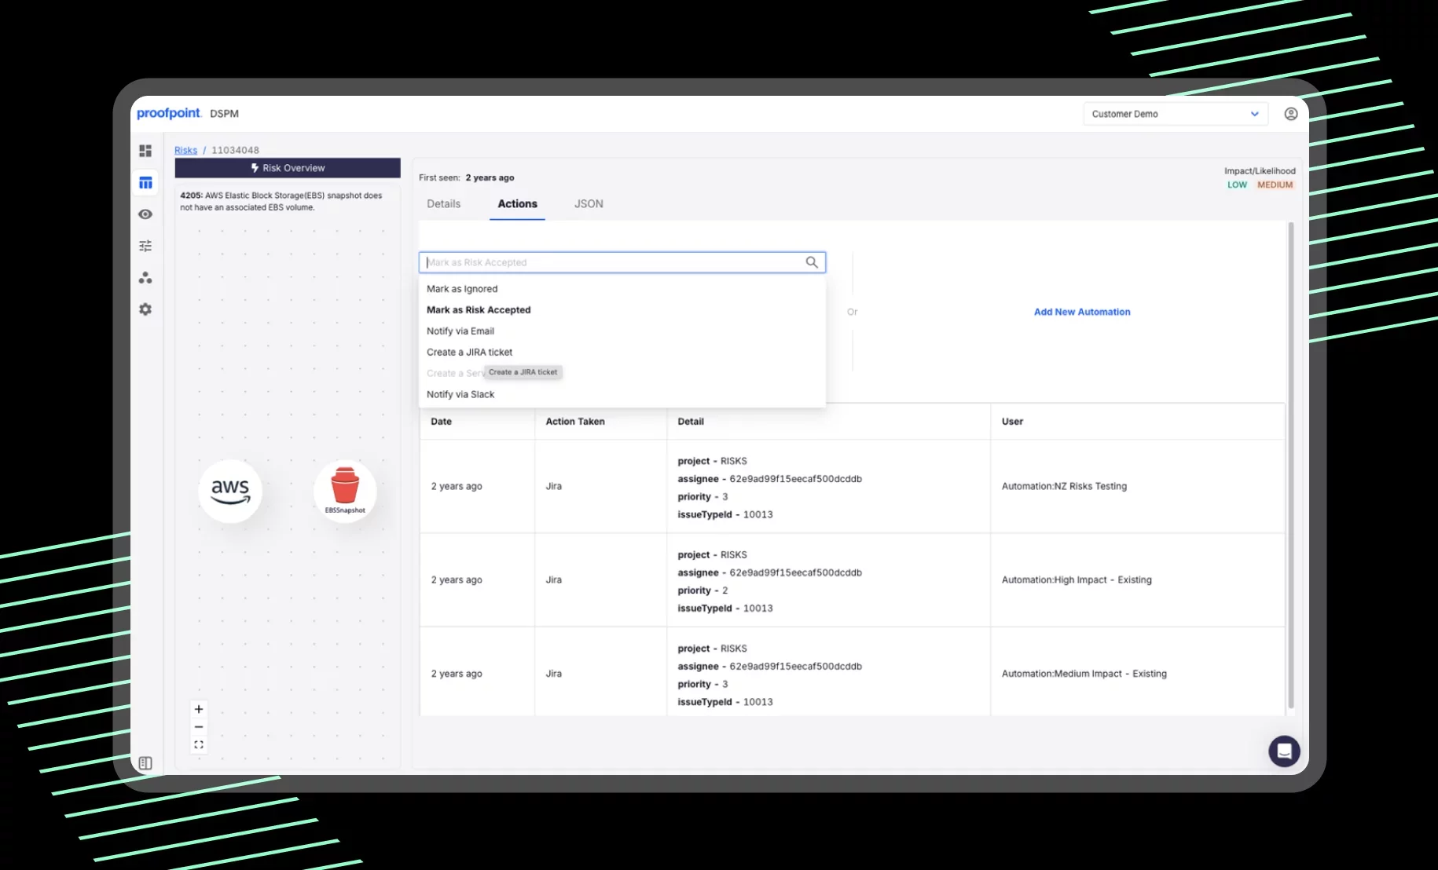1438x870 pixels.
Task: Fit graph to view with fullscreen icon
Action: click(x=199, y=745)
